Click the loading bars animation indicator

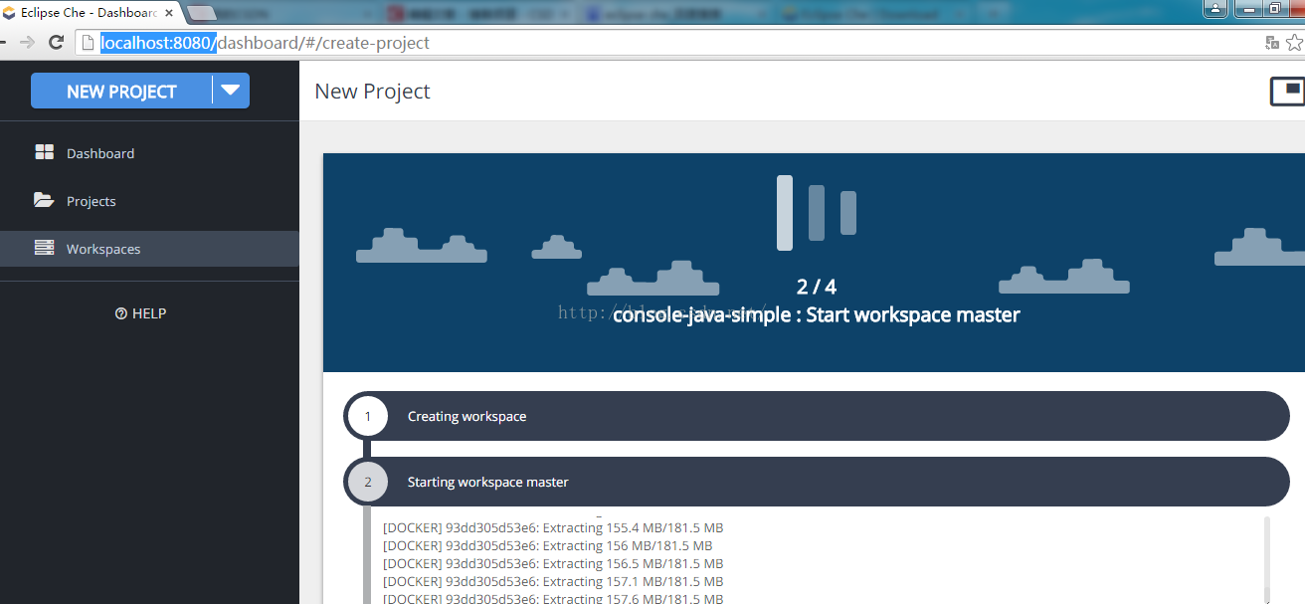pyautogui.click(x=817, y=212)
